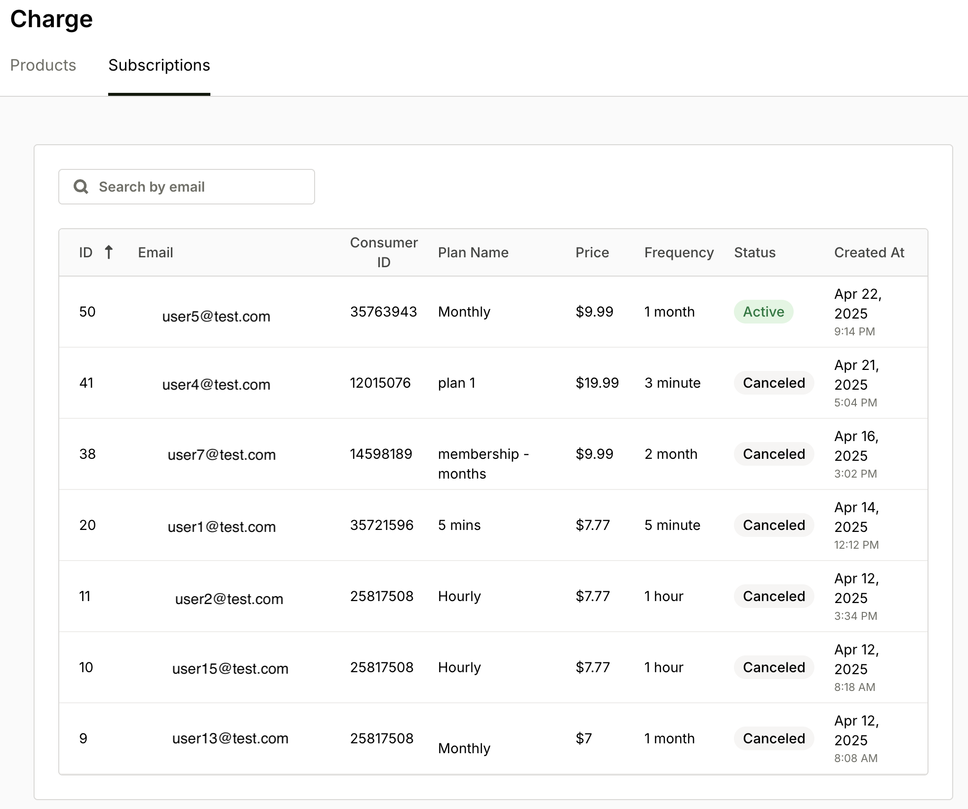Click the Email column header
Viewport: 968px width, 809px height.
156,252
